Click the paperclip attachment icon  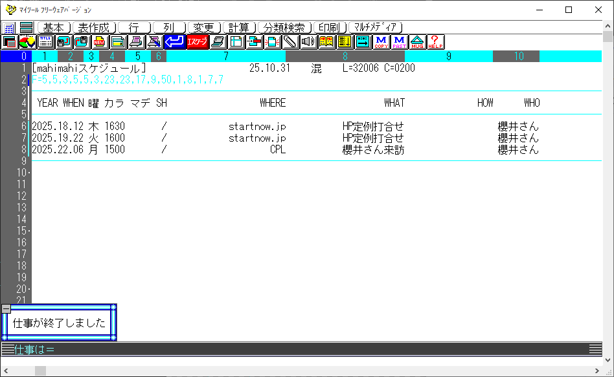(x=290, y=42)
